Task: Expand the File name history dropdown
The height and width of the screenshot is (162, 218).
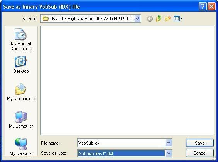Action: click(x=169, y=143)
